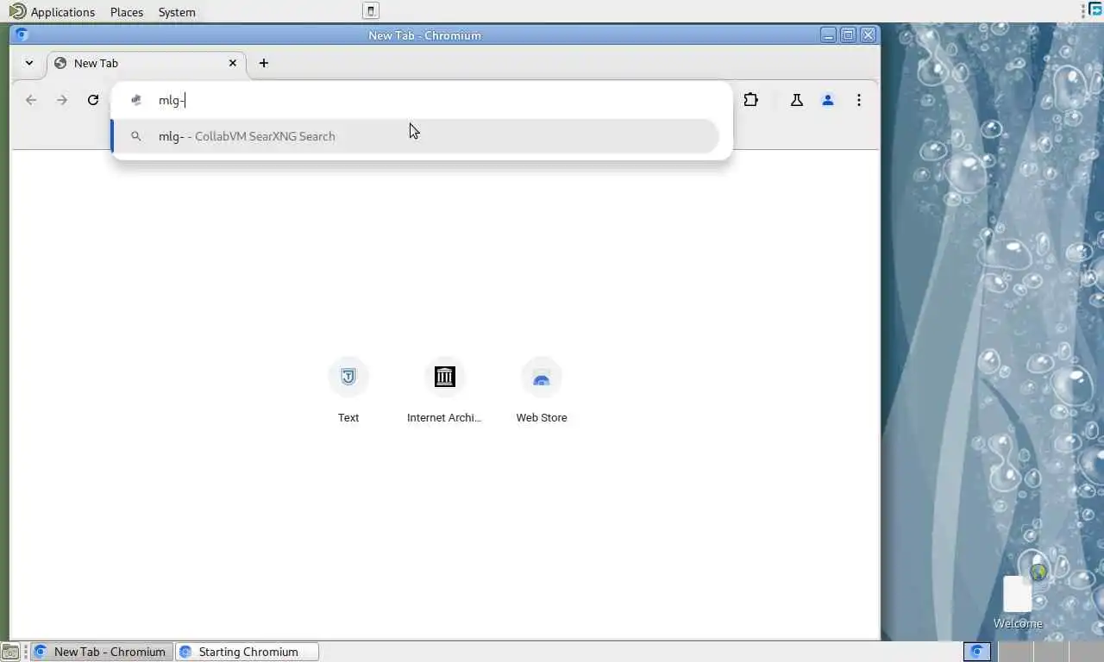Click the search engine icon in omnibox
Viewport: 1104px width, 662px height.
coord(136,100)
